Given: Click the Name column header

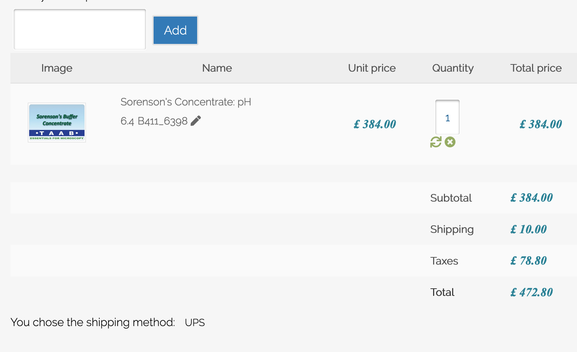Looking at the screenshot, I should click(217, 68).
